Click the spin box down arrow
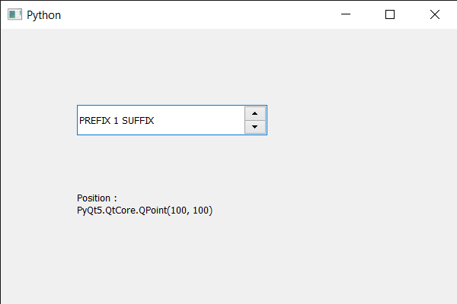 pyautogui.click(x=254, y=127)
